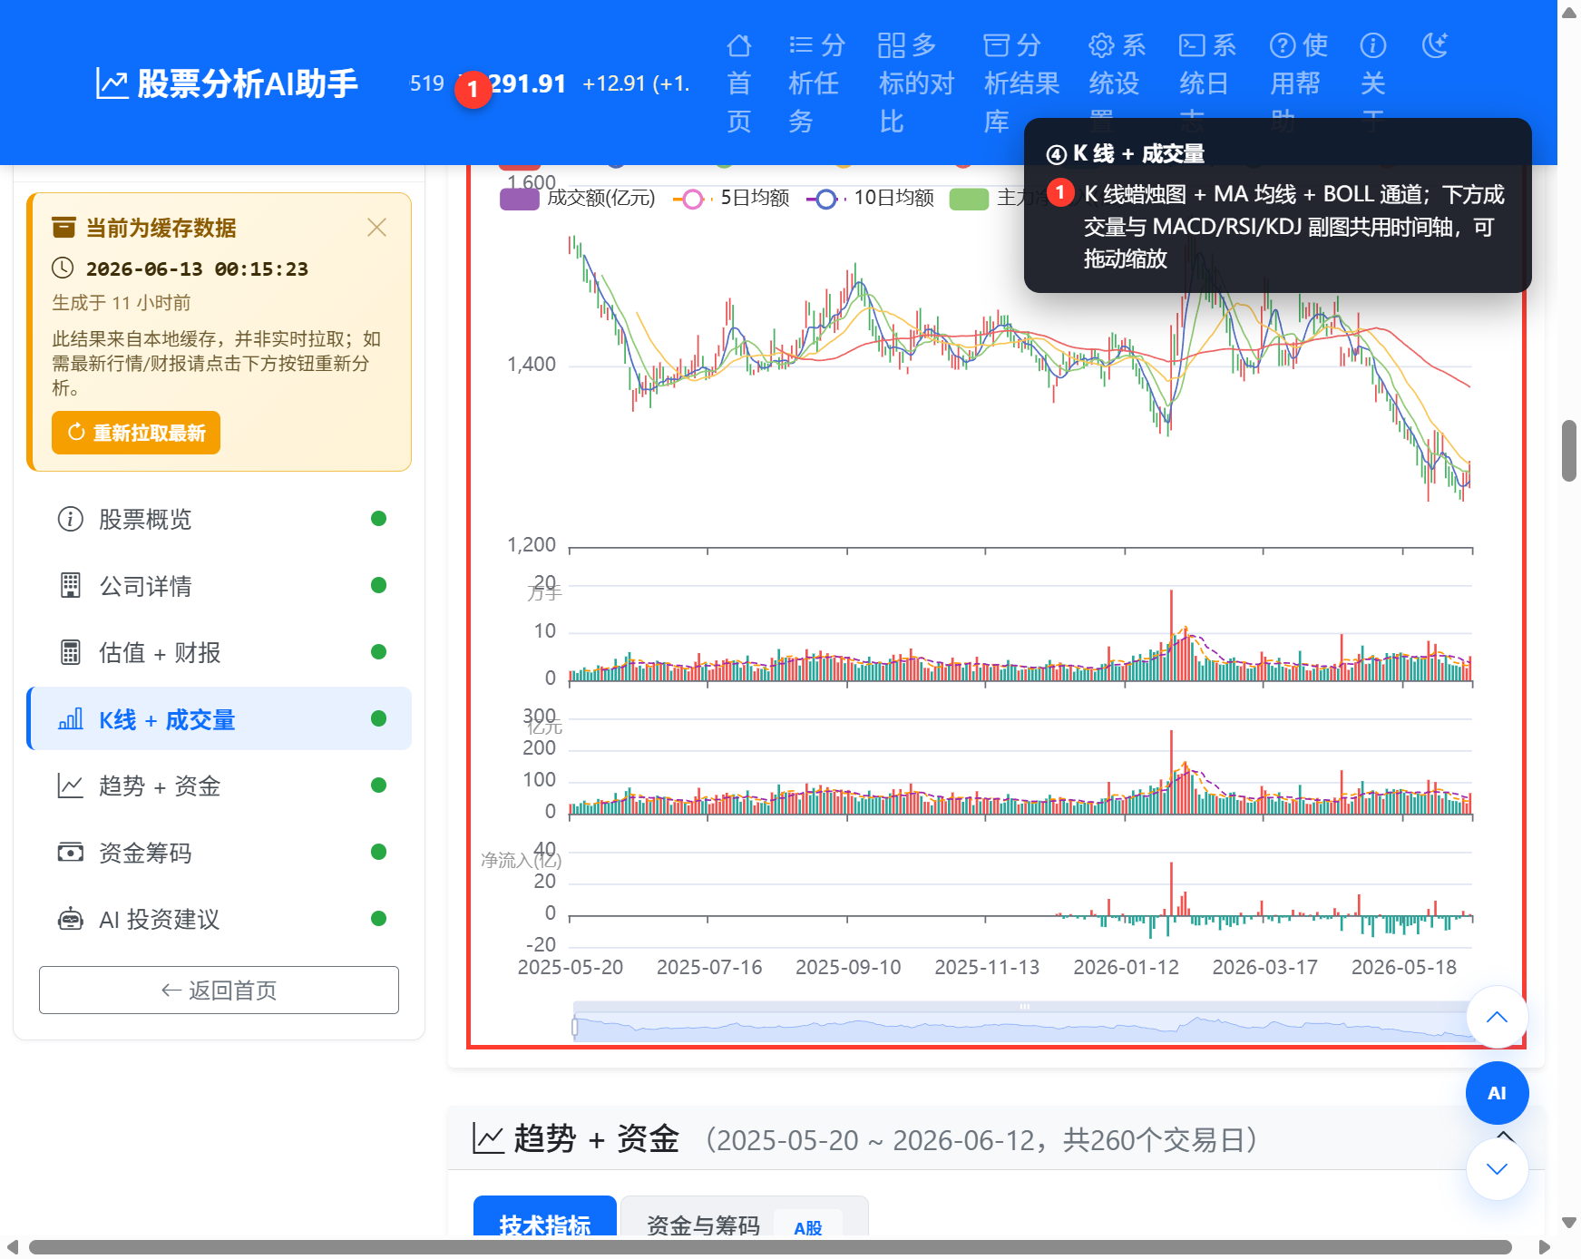Click the 趋势 + 资金 section heading
The image size is (1581, 1259).
click(596, 1138)
